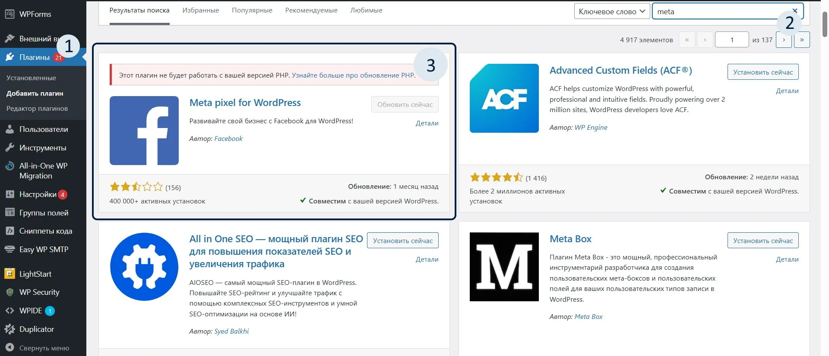The height and width of the screenshot is (356, 829).
Task: Open the Группы полей menu
Action: [x=43, y=212]
